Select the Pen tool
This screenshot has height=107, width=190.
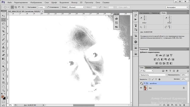point(3,71)
